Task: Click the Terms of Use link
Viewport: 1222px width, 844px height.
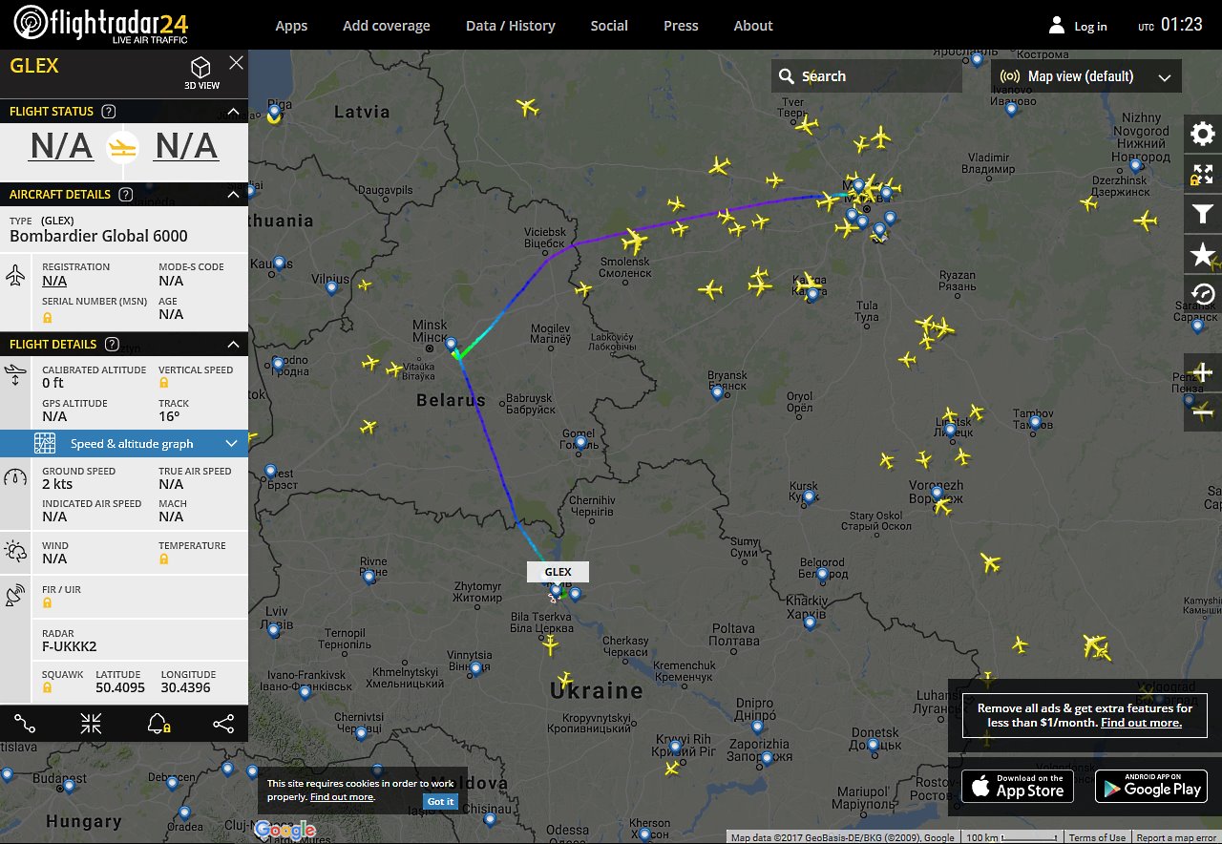Action: pyautogui.click(x=1097, y=838)
